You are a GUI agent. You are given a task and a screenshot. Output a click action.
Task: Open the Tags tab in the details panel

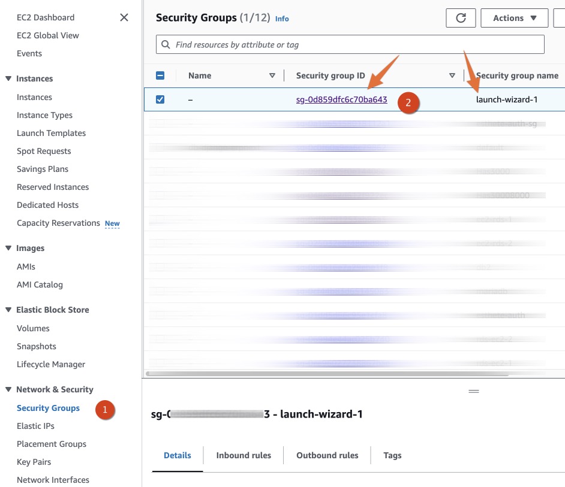tap(392, 455)
